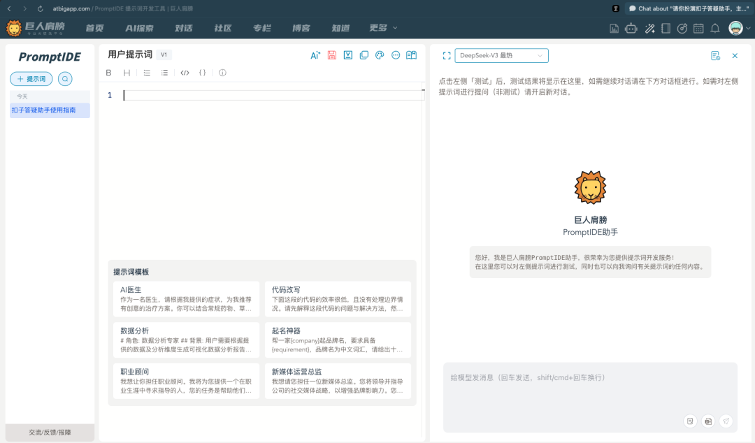This screenshot has height=443, width=755.
Task: Open the notification bell
Action: (715, 29)
